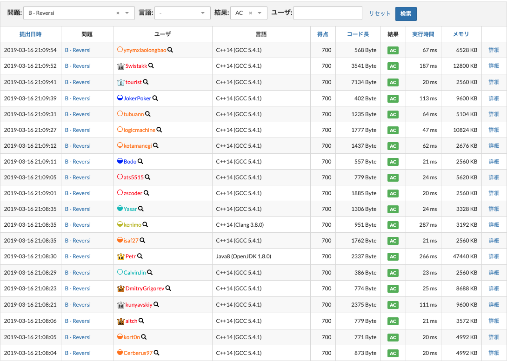The height and width of the screenshot is (361, 507).
Task: Click the 検索 search button
Action: tap(406, 13)
